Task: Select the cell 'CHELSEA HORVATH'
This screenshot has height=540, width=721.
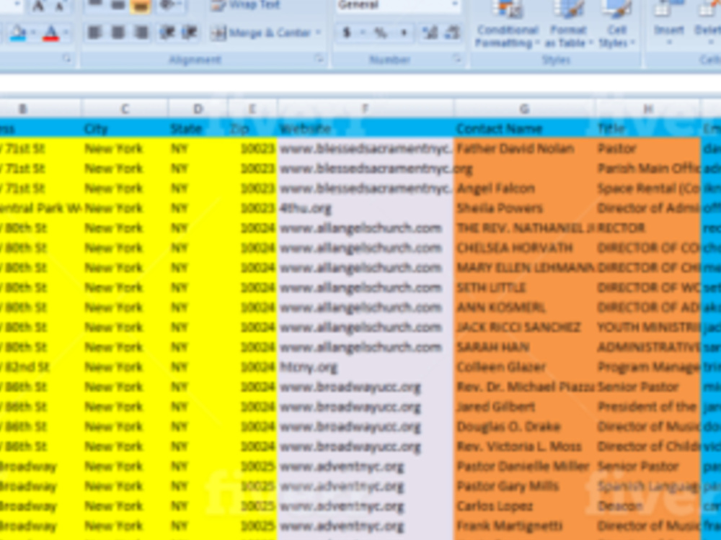Action: tap(524, 248)
